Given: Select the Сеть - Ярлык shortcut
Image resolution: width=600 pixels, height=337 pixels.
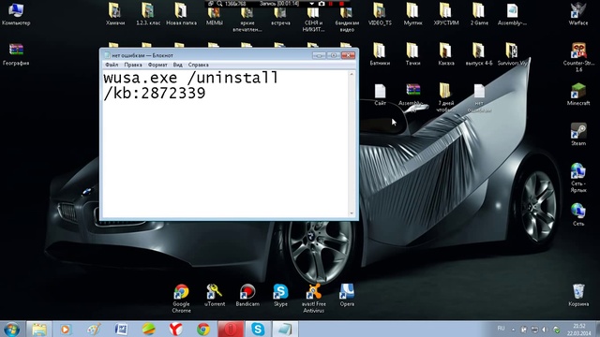Looking at the screenshot, I should pos(578,177).
